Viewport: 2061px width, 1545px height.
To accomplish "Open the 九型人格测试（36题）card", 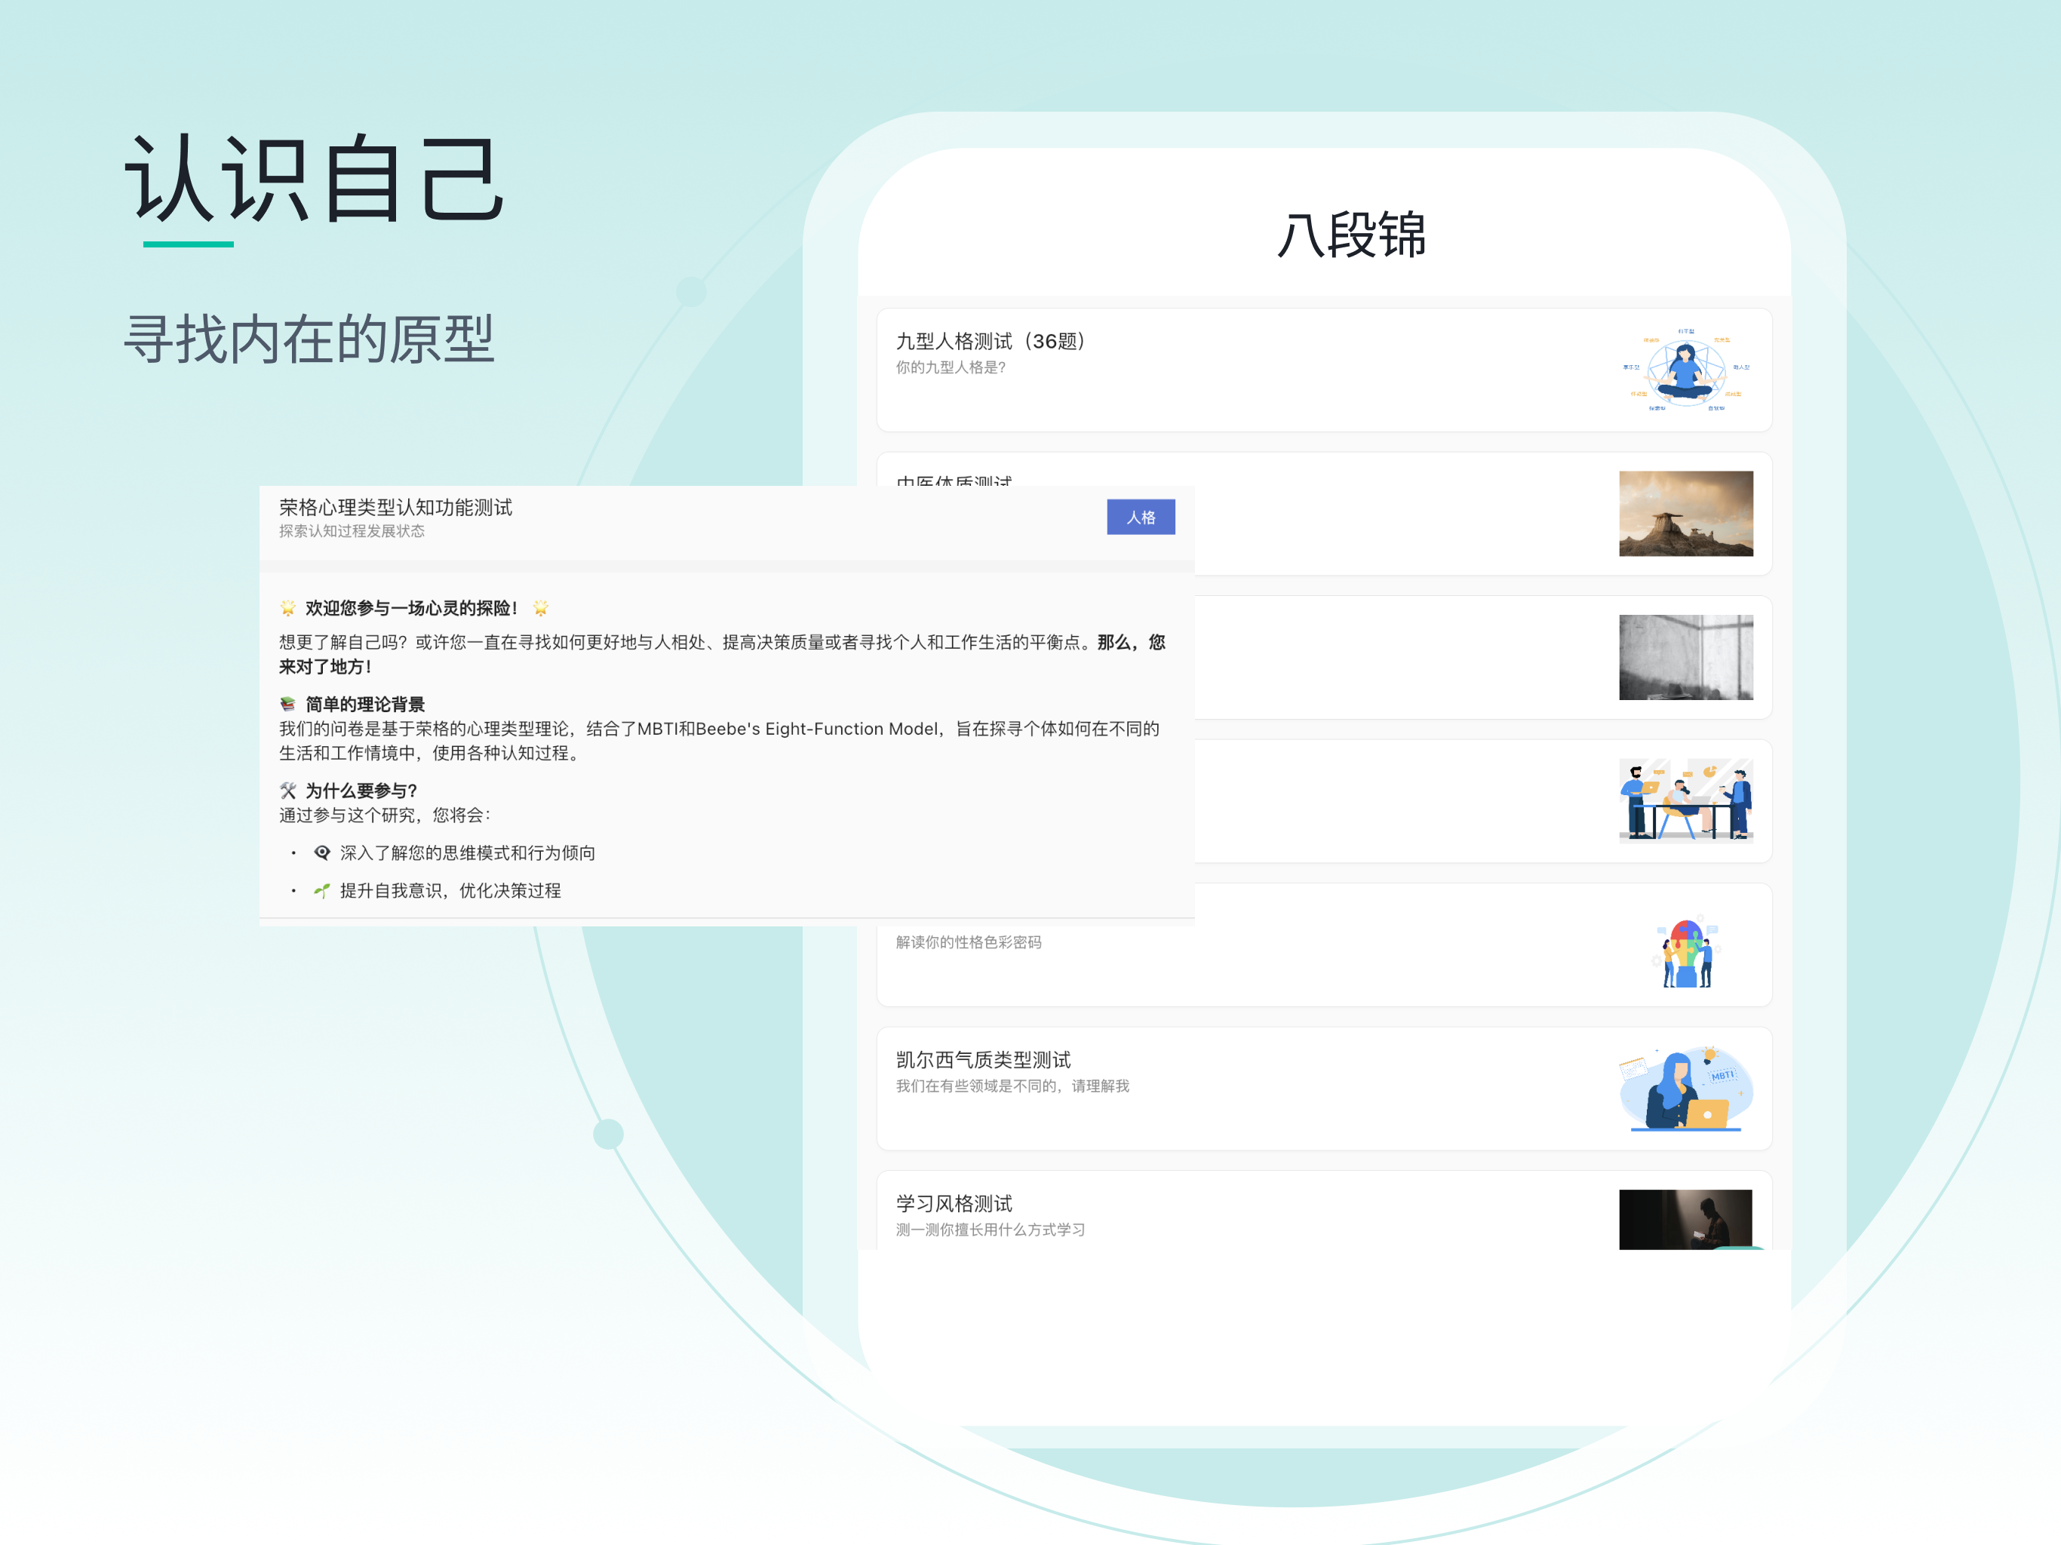I will [x=1323, y=370].
